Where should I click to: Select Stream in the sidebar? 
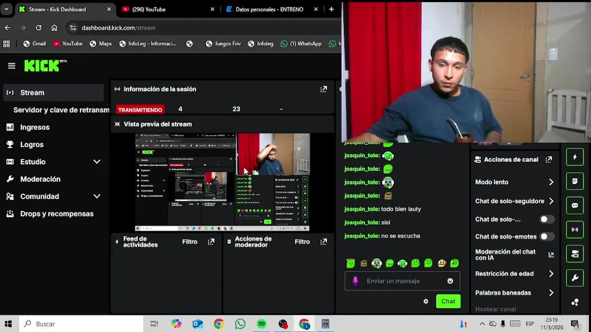click(54, 93)
